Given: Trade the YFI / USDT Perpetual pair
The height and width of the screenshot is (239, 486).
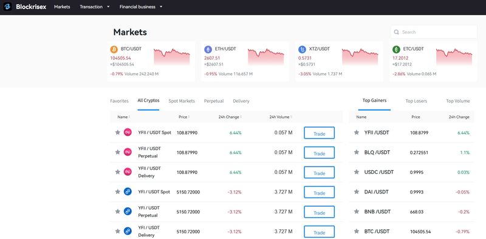Looking at the screenshot, I should 320,212.
